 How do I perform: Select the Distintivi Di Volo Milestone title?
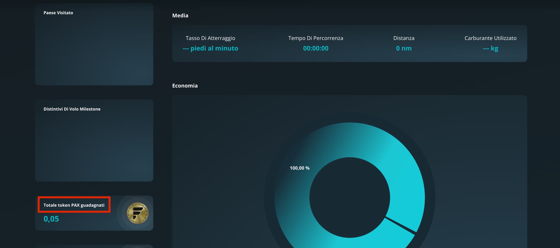(x=72, y=109)
